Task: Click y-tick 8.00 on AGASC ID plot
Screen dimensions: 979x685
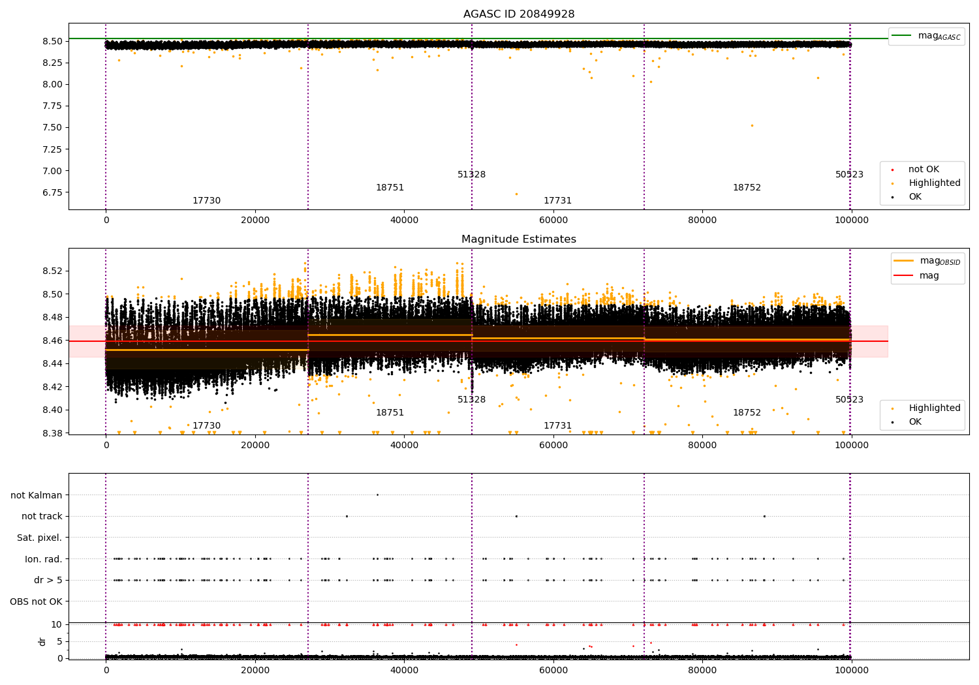Action: pos(52,84)
